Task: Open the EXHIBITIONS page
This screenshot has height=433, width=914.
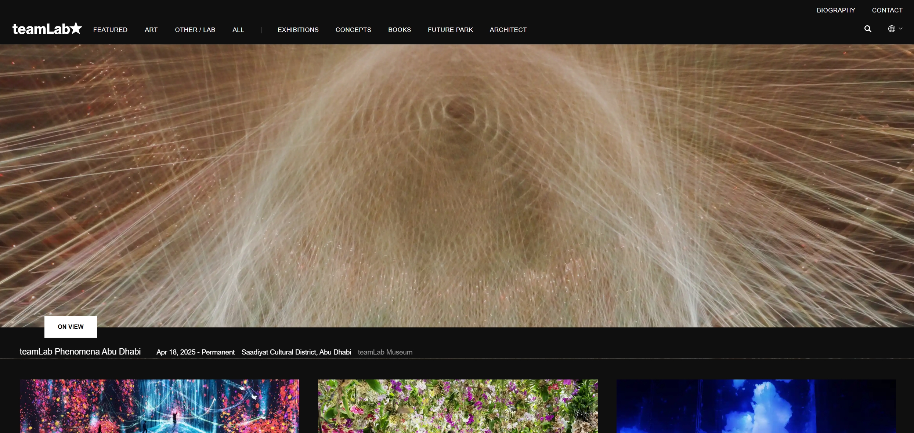Action: [x=298, y=30]
